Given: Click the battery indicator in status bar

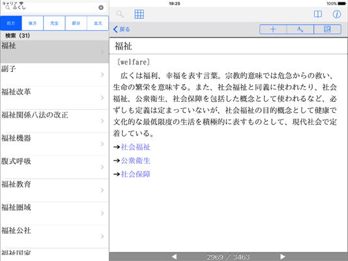Looking at the screenshot, I should (x=341, y=3).
